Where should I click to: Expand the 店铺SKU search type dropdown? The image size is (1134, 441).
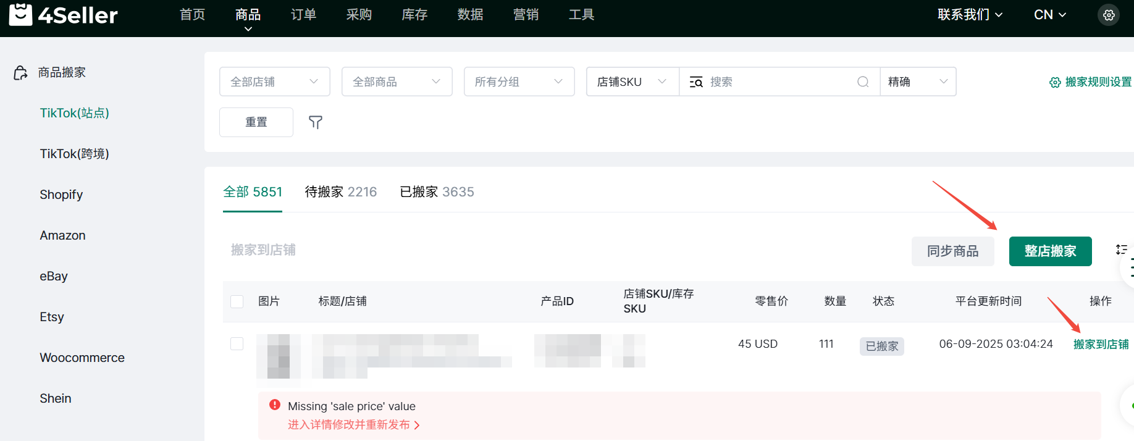[x=632, y=82]
